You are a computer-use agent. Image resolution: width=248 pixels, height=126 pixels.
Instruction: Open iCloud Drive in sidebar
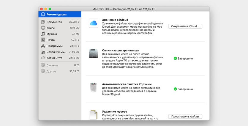click(x=54, y=58)
